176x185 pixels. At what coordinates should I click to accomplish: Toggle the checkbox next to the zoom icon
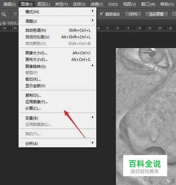15,14
